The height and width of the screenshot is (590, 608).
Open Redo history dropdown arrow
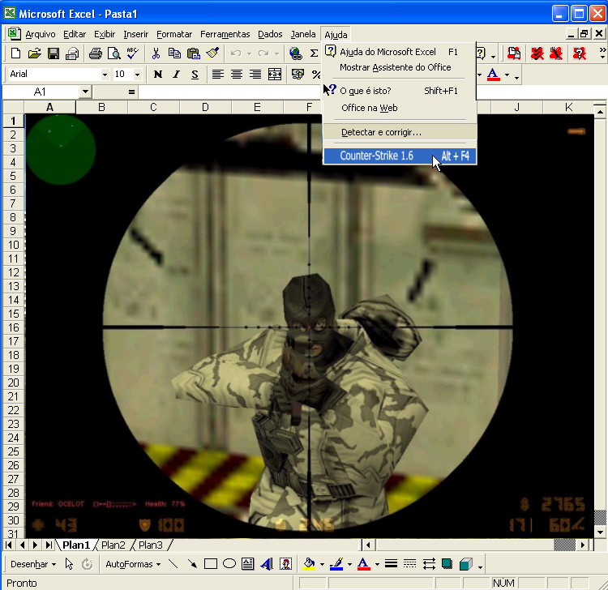coord(277,53)
